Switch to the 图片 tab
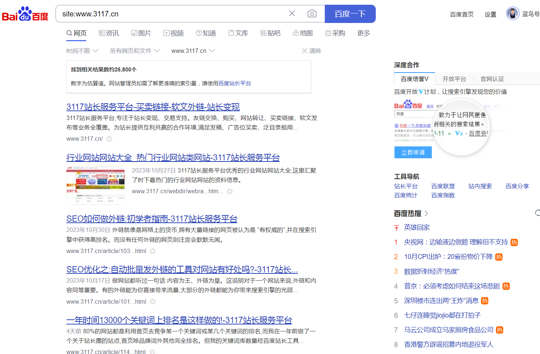This screenshot has height=354, width=540. pyautogui.click(x=141, y=33)
